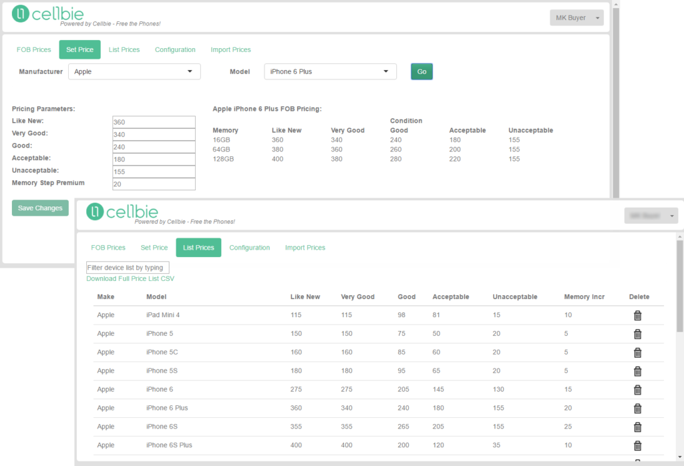
Task: Open the Manufacturer dropdown showing Apple
Action: 134,71
